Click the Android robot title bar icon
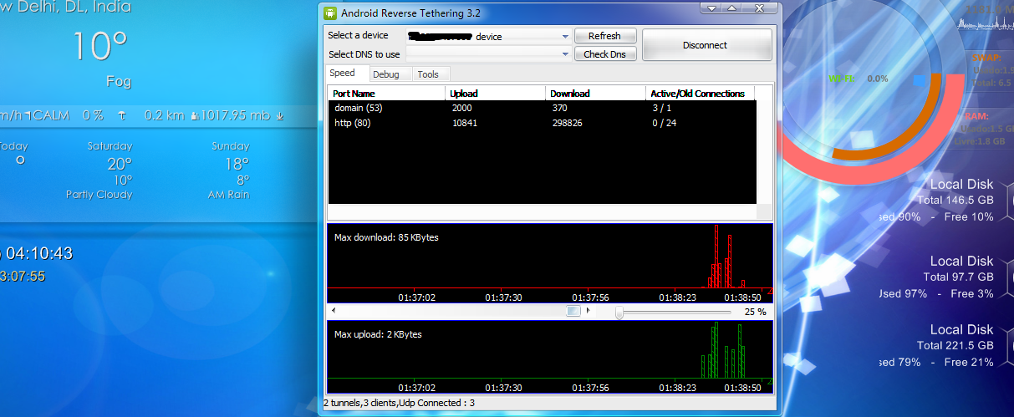The image size is (1014, 417). click(x=330, y=13)
